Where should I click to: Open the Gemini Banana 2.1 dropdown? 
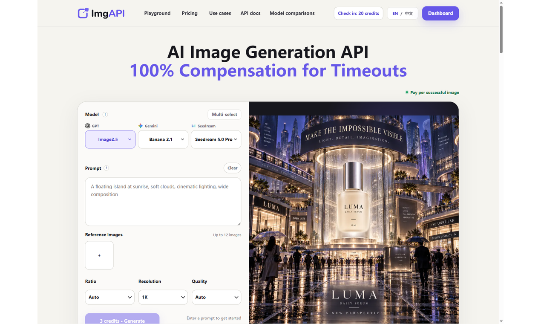click(x=163, y=139)
